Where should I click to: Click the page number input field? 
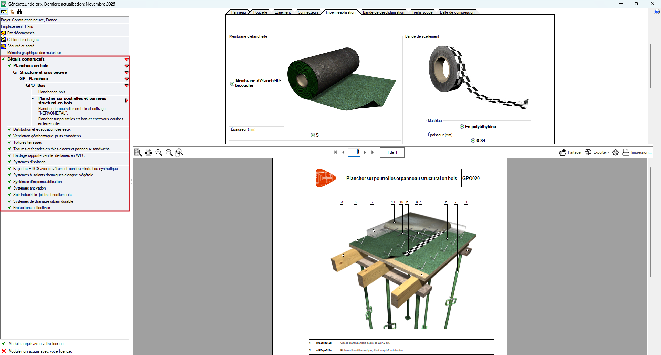click(x=354, y=152)
